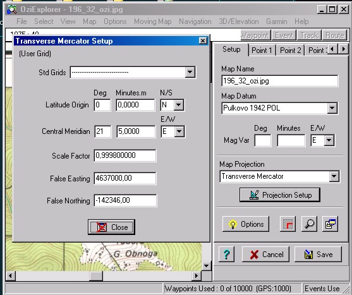Viewport: 352px width, 295px height.
Task: Expand the Map Projection dropdown
Action: click(334, 176)
